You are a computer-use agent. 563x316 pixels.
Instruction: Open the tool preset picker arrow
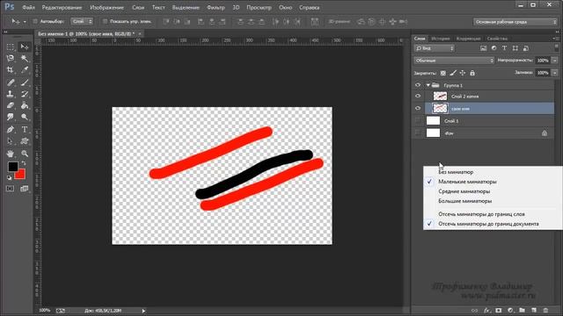tap(25, 21)
